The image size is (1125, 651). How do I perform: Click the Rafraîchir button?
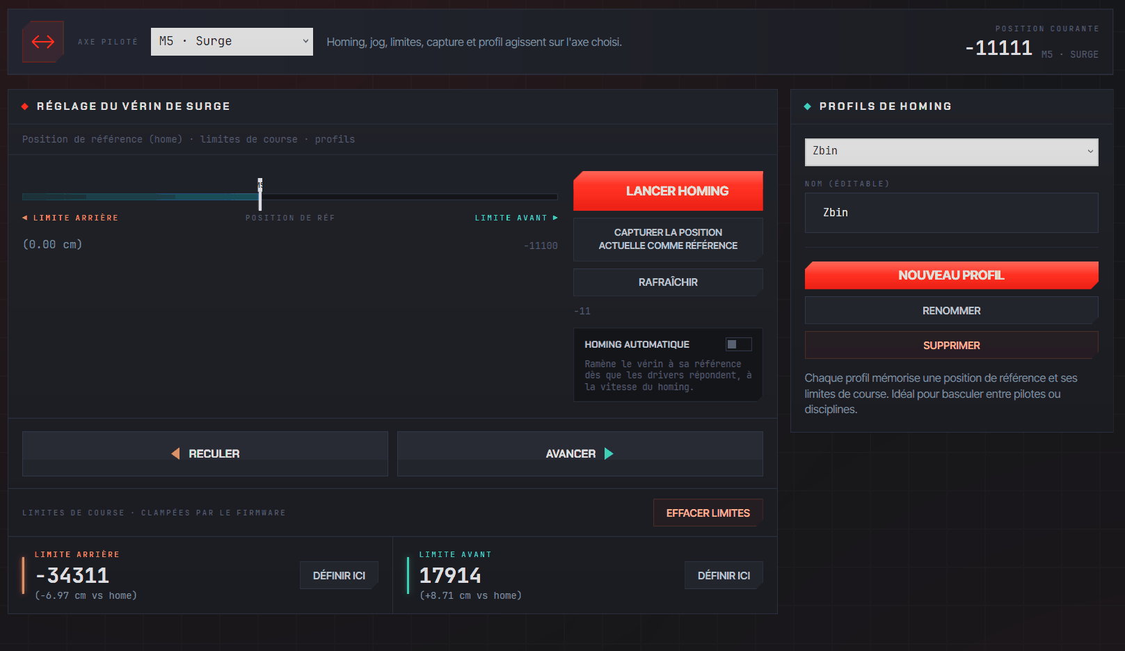point(668,282)
